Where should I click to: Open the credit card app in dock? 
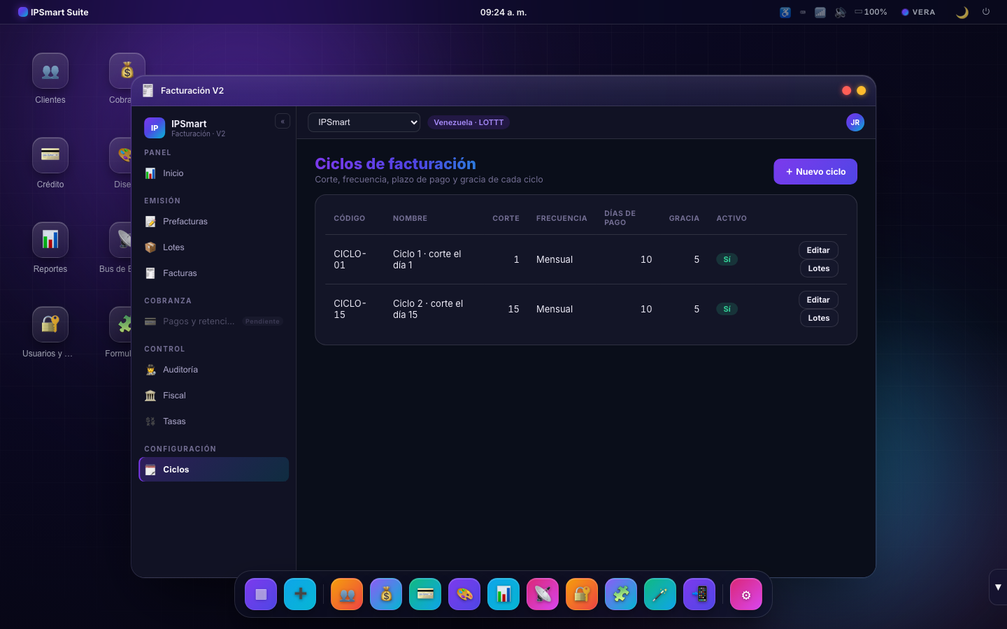click(x=425, y=595)
